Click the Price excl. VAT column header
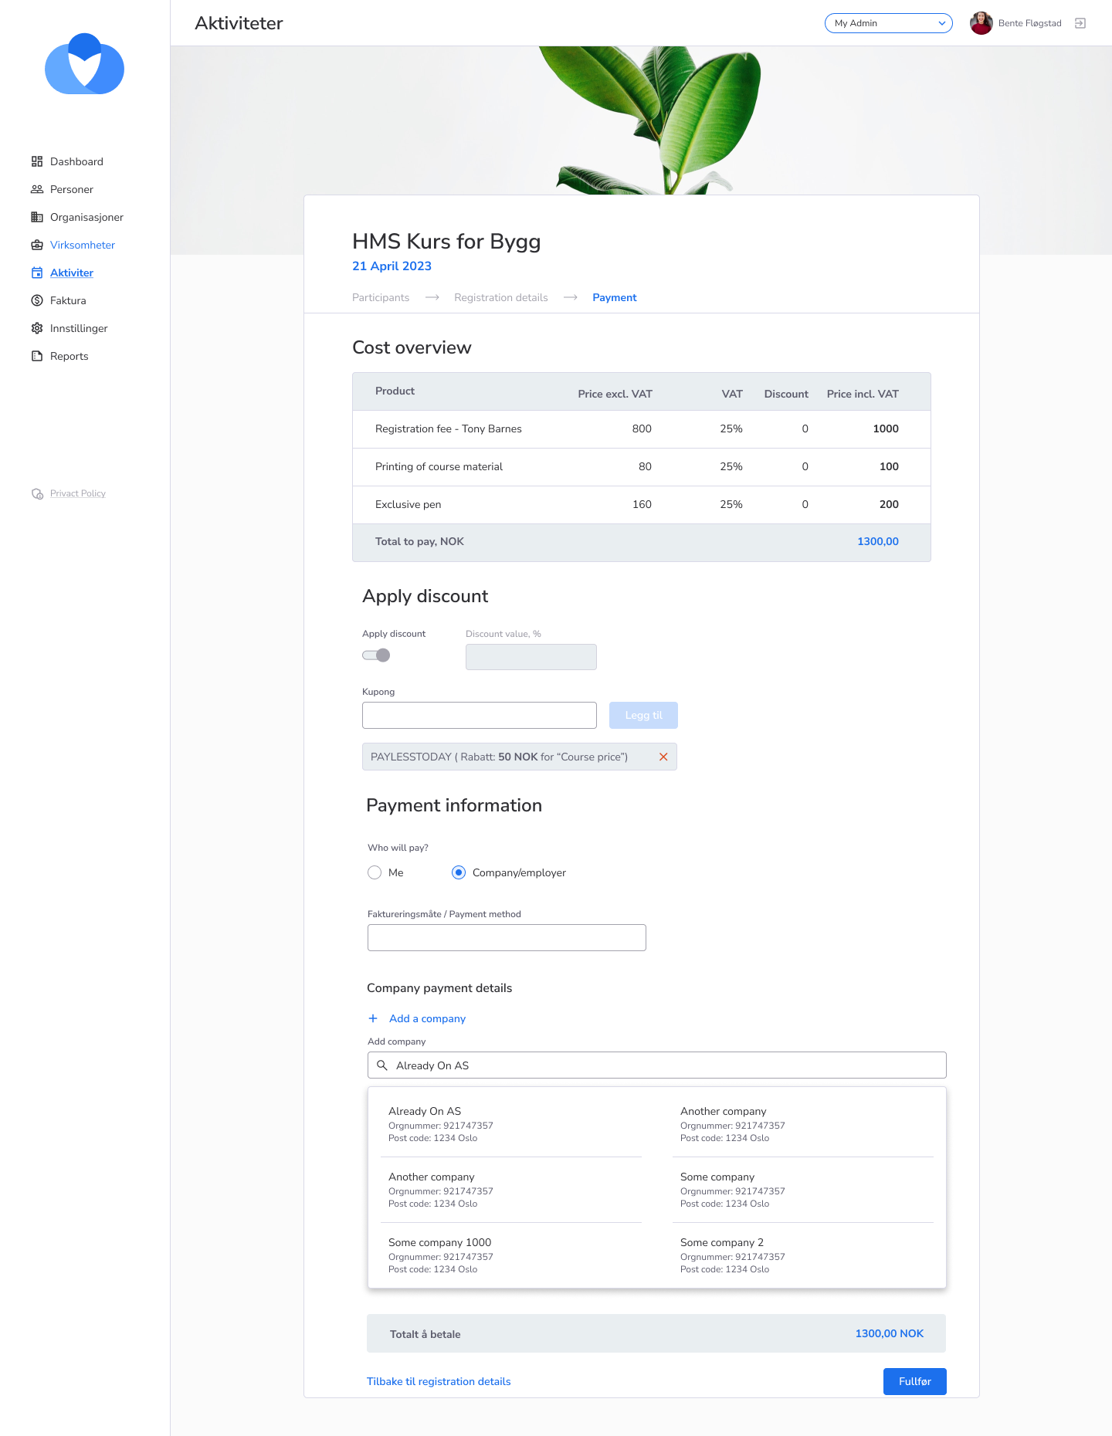The image size is (1112, 1436). pyautogui.click(x=615, y=394)
